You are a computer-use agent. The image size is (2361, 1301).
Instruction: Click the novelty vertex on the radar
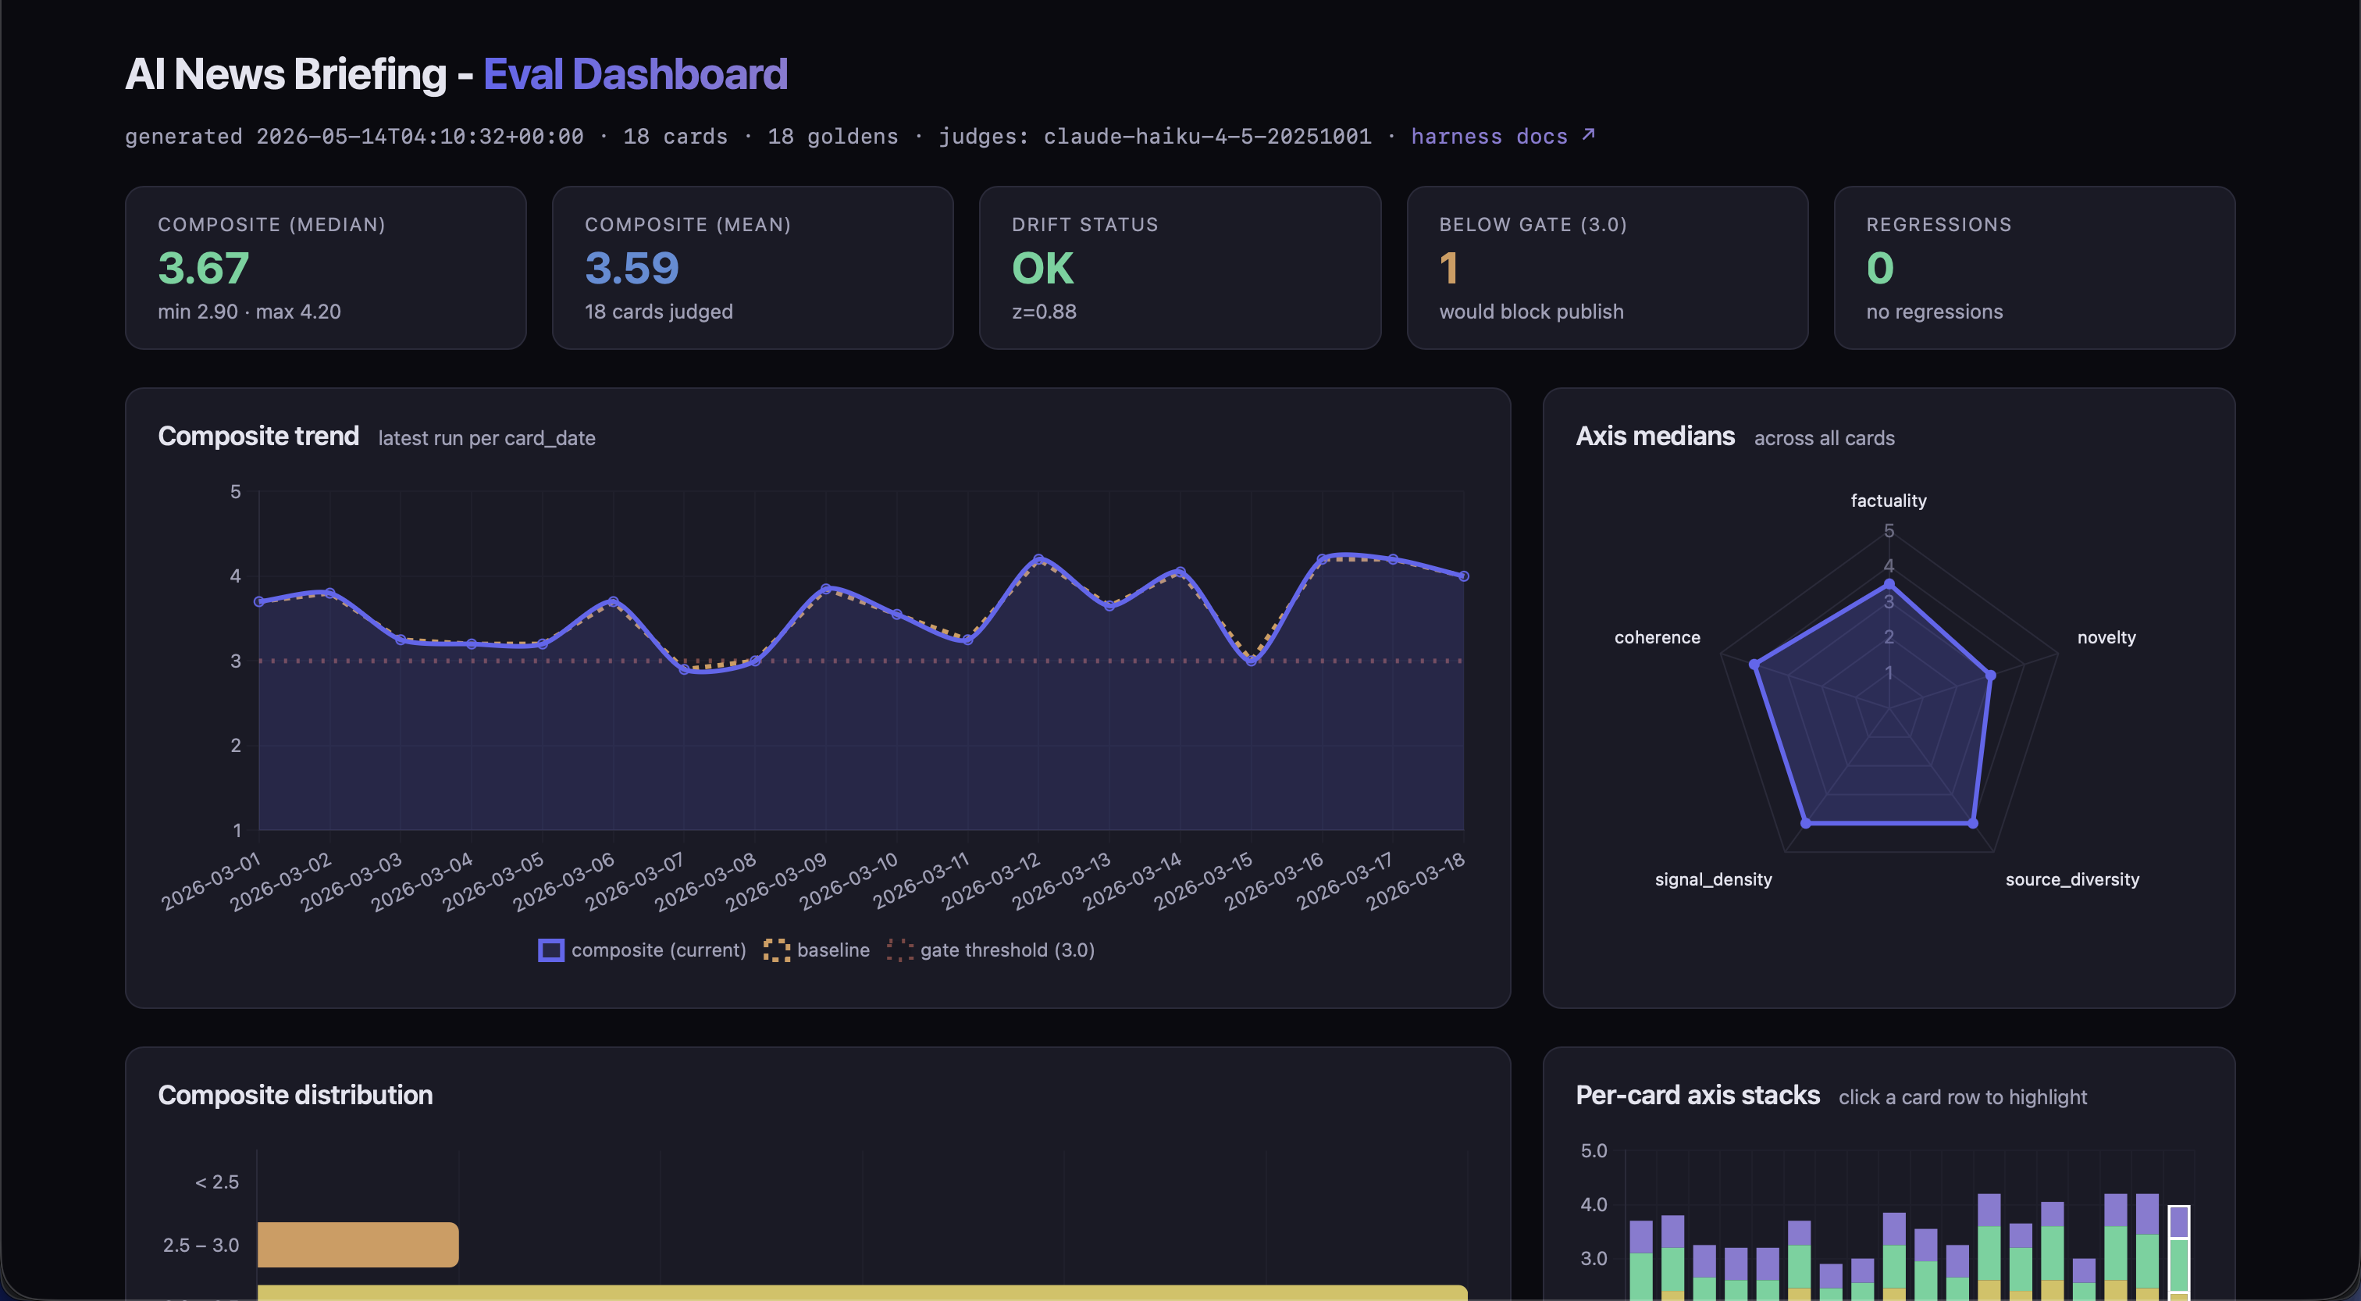1990,675
